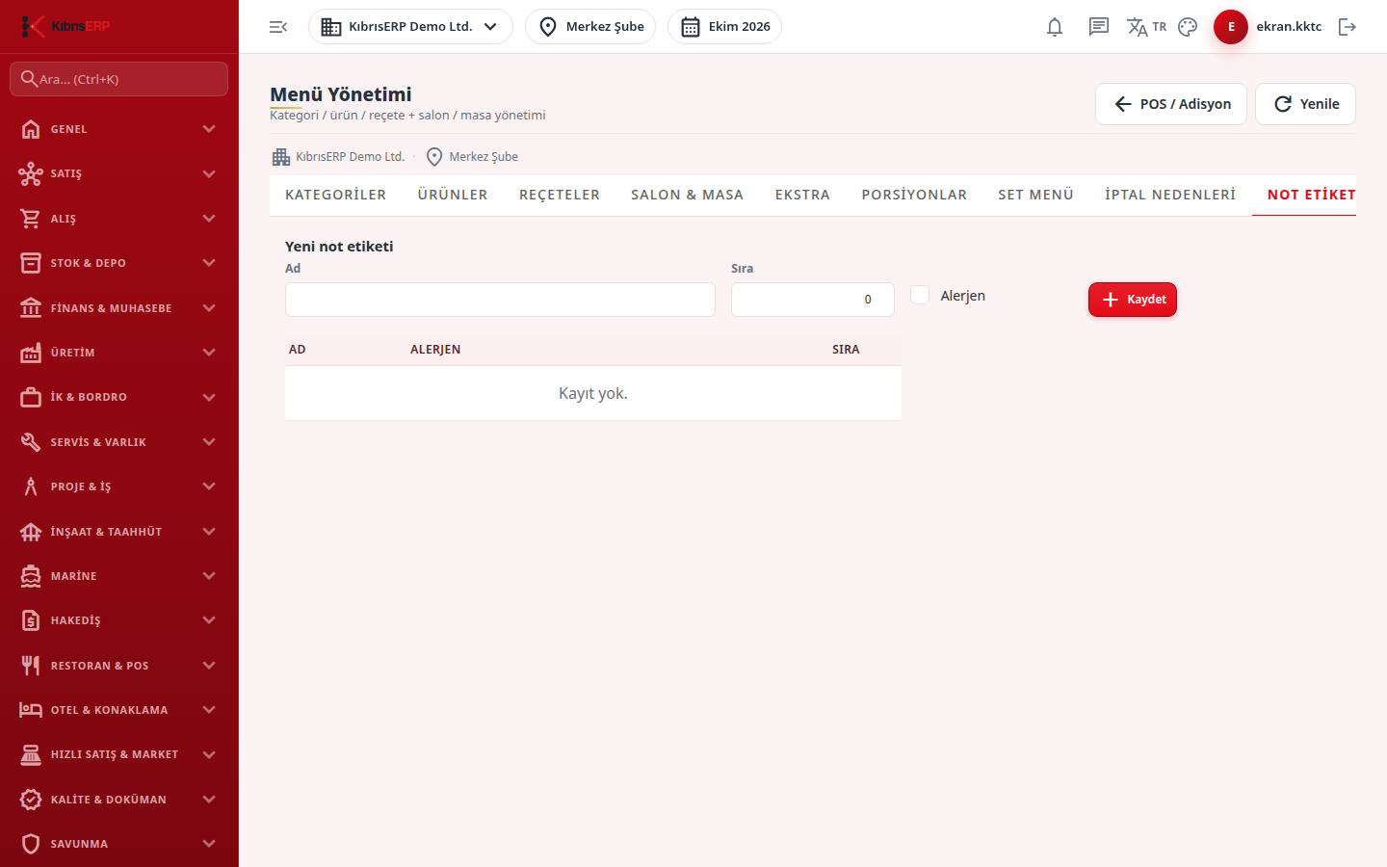The image size is (1387, 867).
Task: Switch to the Kategoriler tab
Action: [x=335, y=195]
